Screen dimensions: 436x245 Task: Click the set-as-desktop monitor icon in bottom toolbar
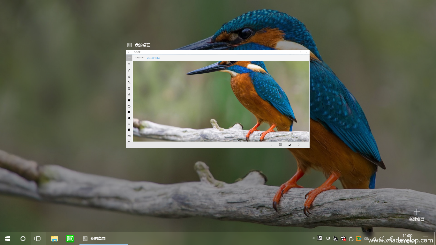pyautogui.click(x=289, y=145)
